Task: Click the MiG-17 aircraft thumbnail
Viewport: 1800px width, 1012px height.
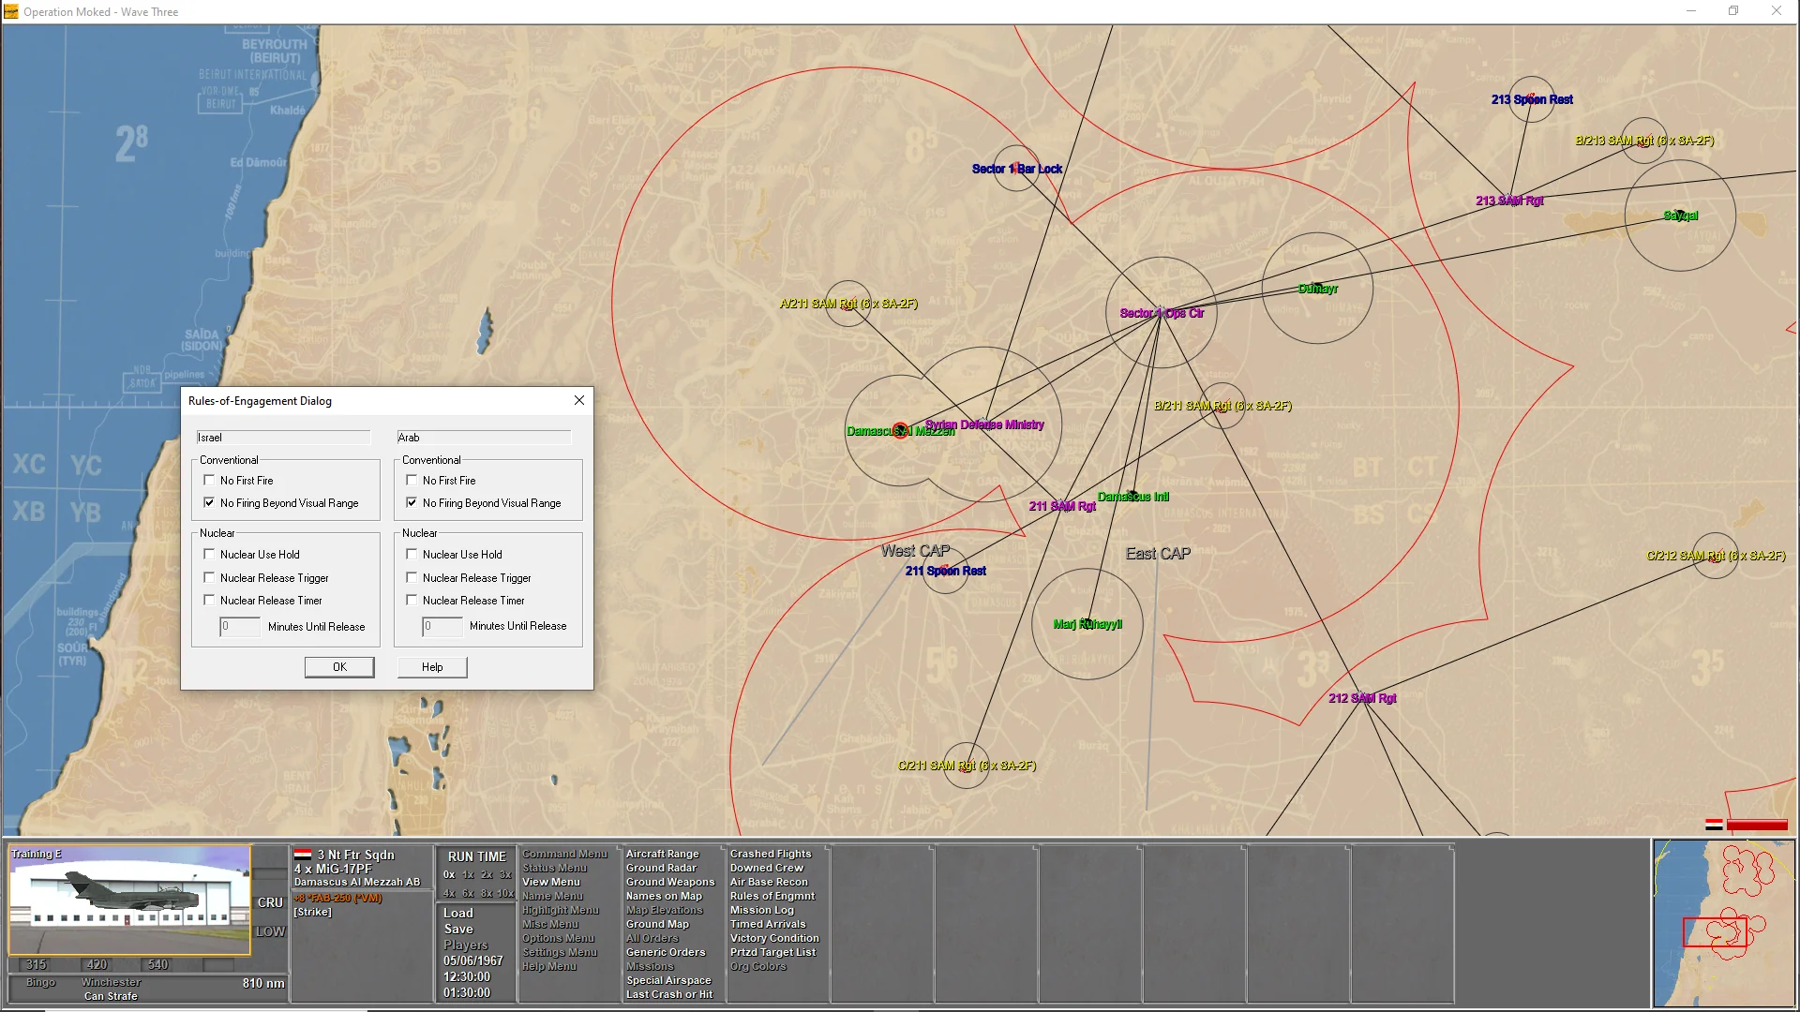Action: [129, 900]
